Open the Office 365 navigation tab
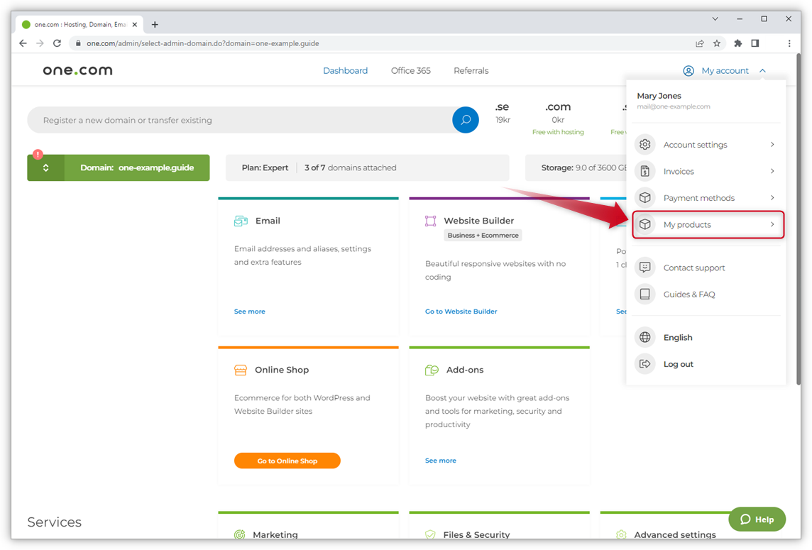The image size is (812, 550). [410, 71]
